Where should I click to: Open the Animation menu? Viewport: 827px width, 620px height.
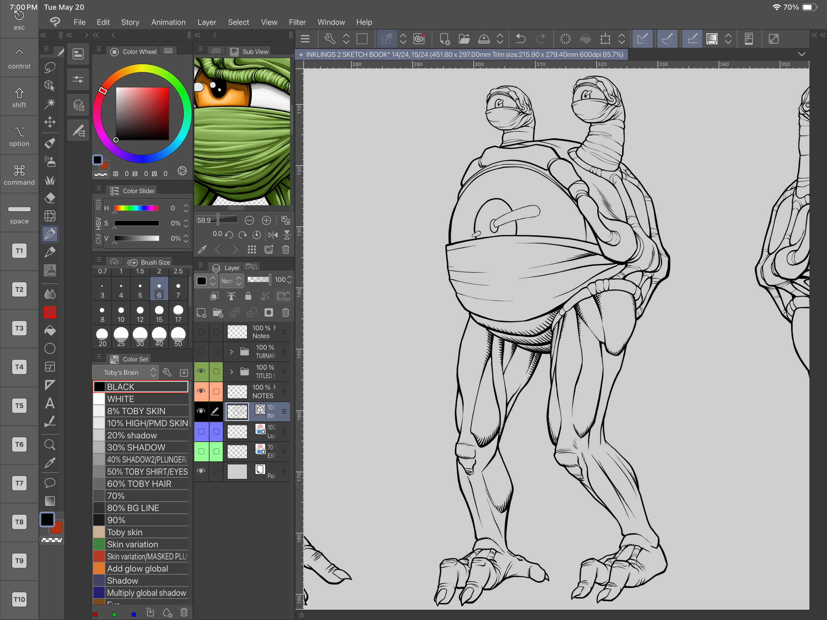[x=168, y=22]
